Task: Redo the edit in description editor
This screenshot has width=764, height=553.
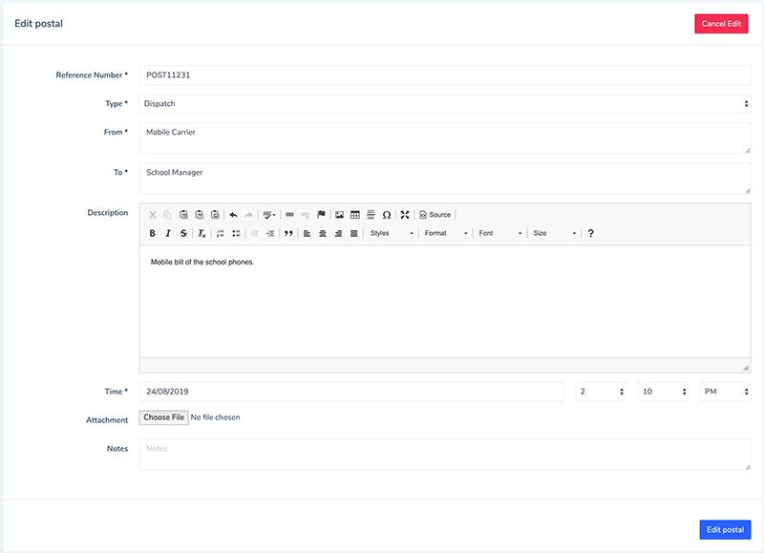Action: (x=248, y=215)
